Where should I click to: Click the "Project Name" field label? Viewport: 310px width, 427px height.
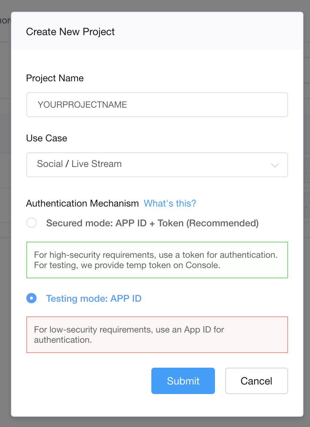55,78
